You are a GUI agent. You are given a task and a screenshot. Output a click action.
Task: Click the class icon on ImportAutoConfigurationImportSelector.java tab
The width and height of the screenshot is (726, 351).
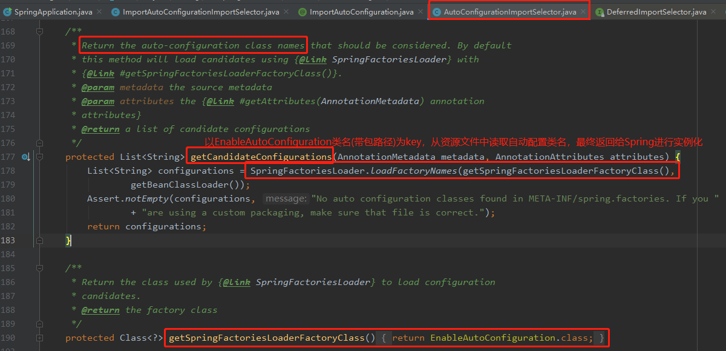(115, 11)
